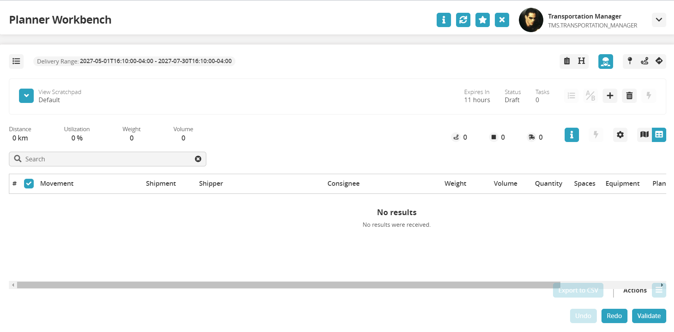674x332 pixels.
Task: Open the Actions menu icon
Action: [x=659, y=291]
